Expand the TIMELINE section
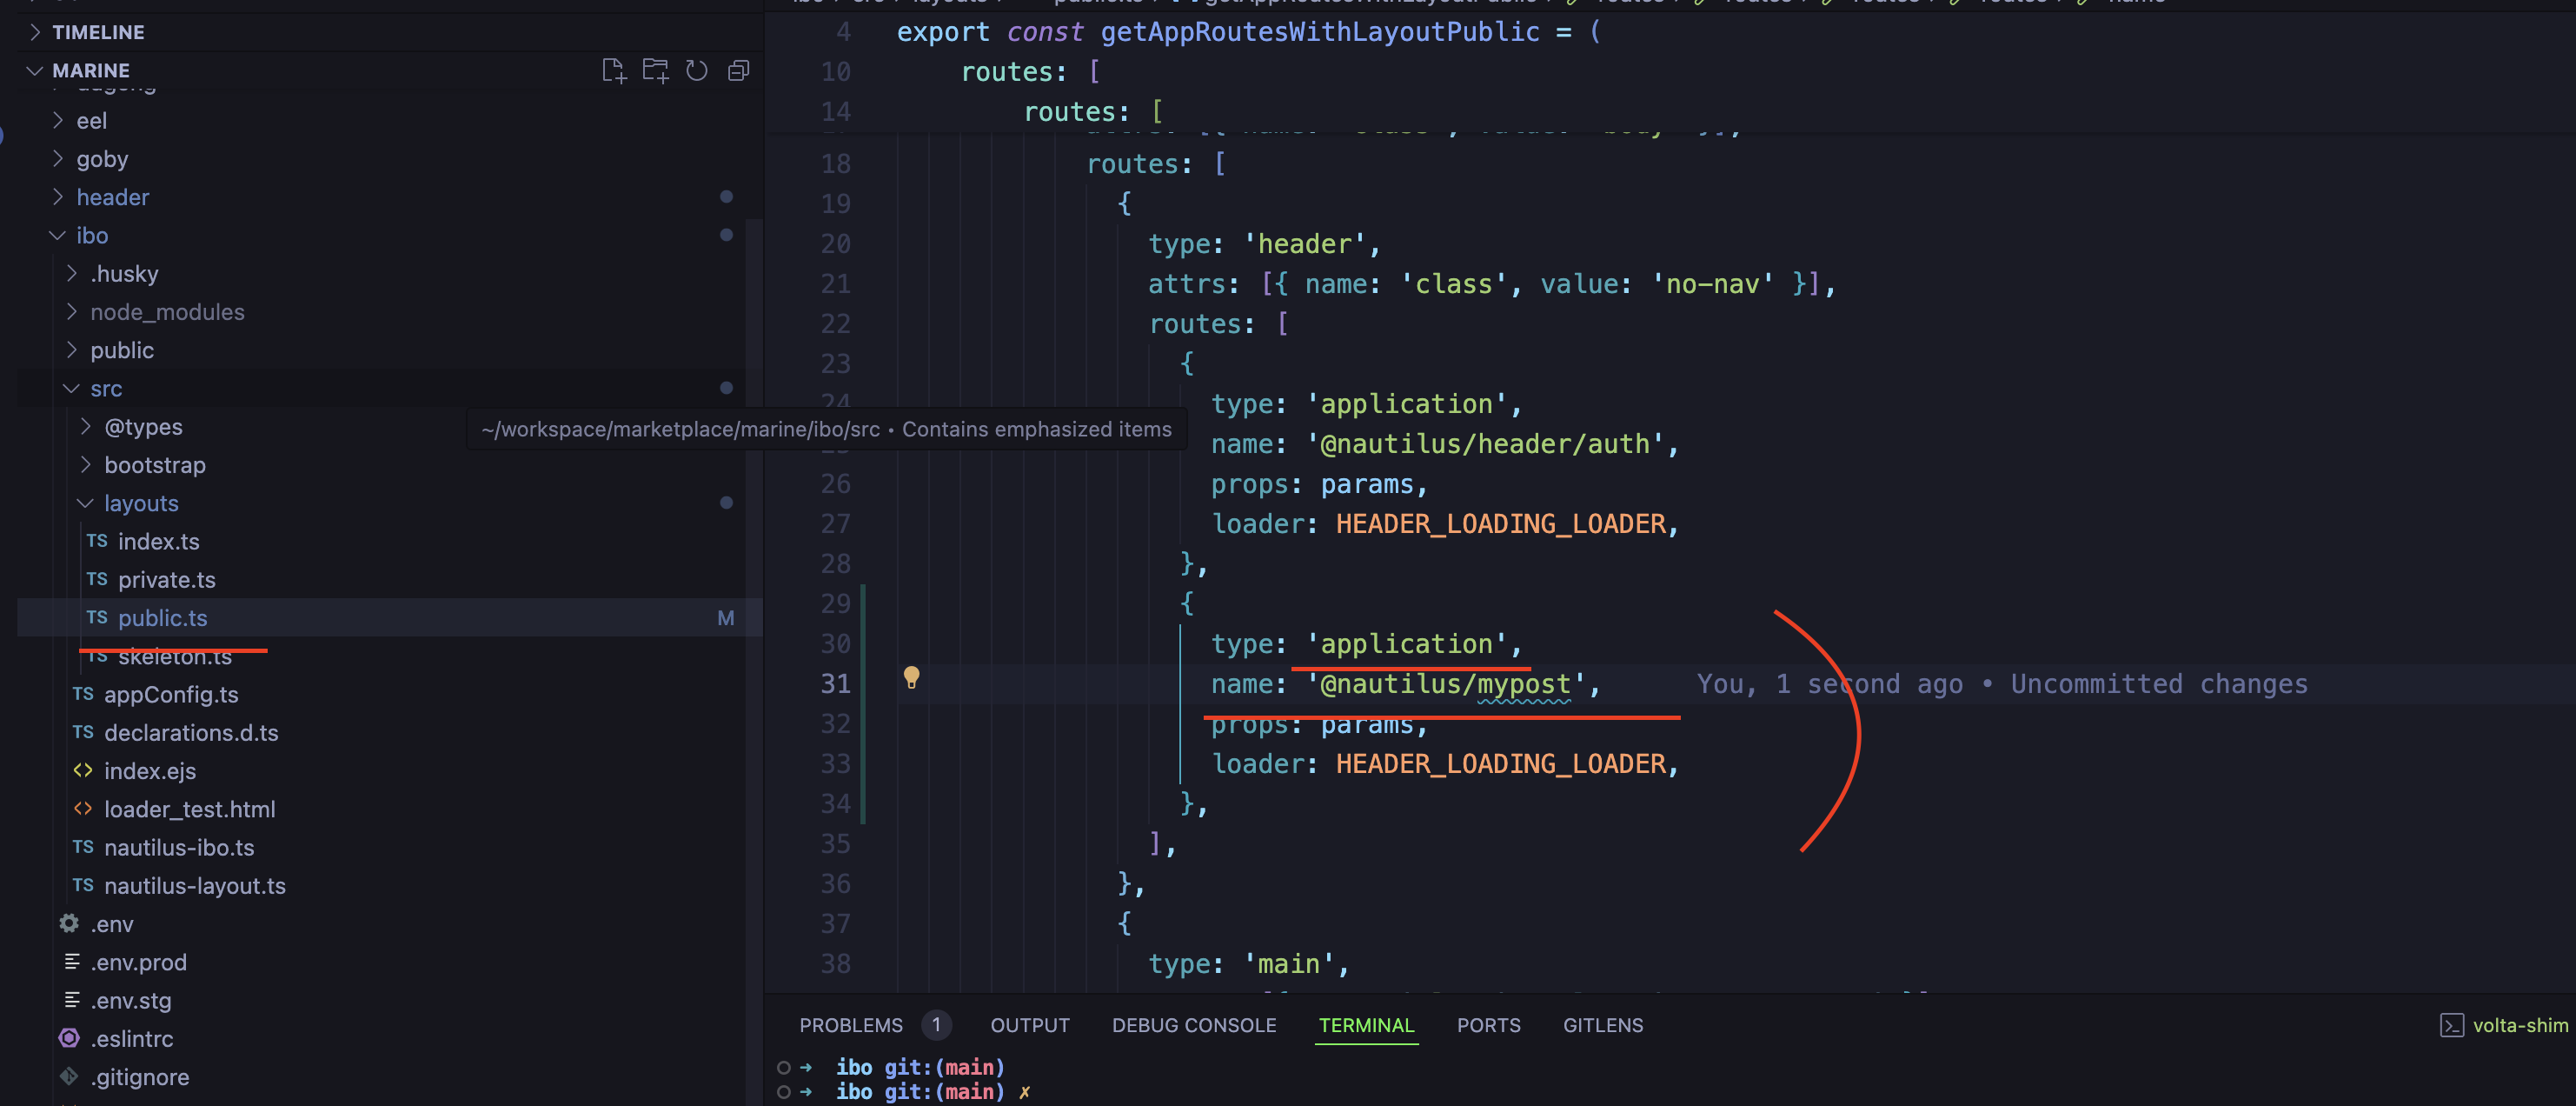The image size is (2576, 1106). pyautogui.click(x=98, y=32)
